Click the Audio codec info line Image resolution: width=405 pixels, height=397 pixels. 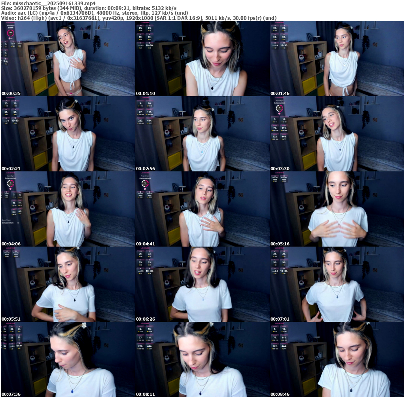95,13
